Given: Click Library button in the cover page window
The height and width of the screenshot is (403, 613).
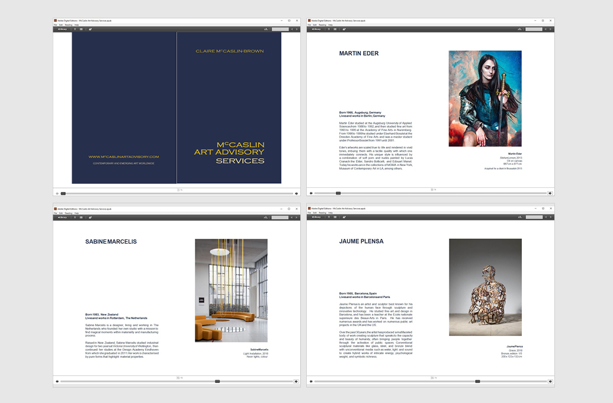Looking at the screenshot, I should tap(62, 28).
